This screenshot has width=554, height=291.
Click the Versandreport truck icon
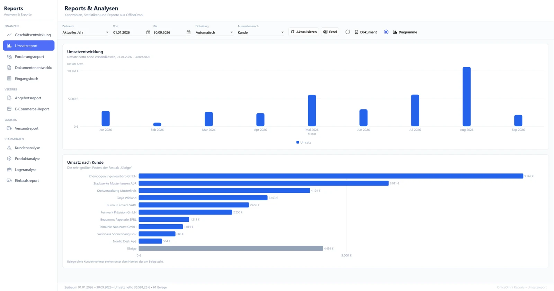(x=9, y=128)
